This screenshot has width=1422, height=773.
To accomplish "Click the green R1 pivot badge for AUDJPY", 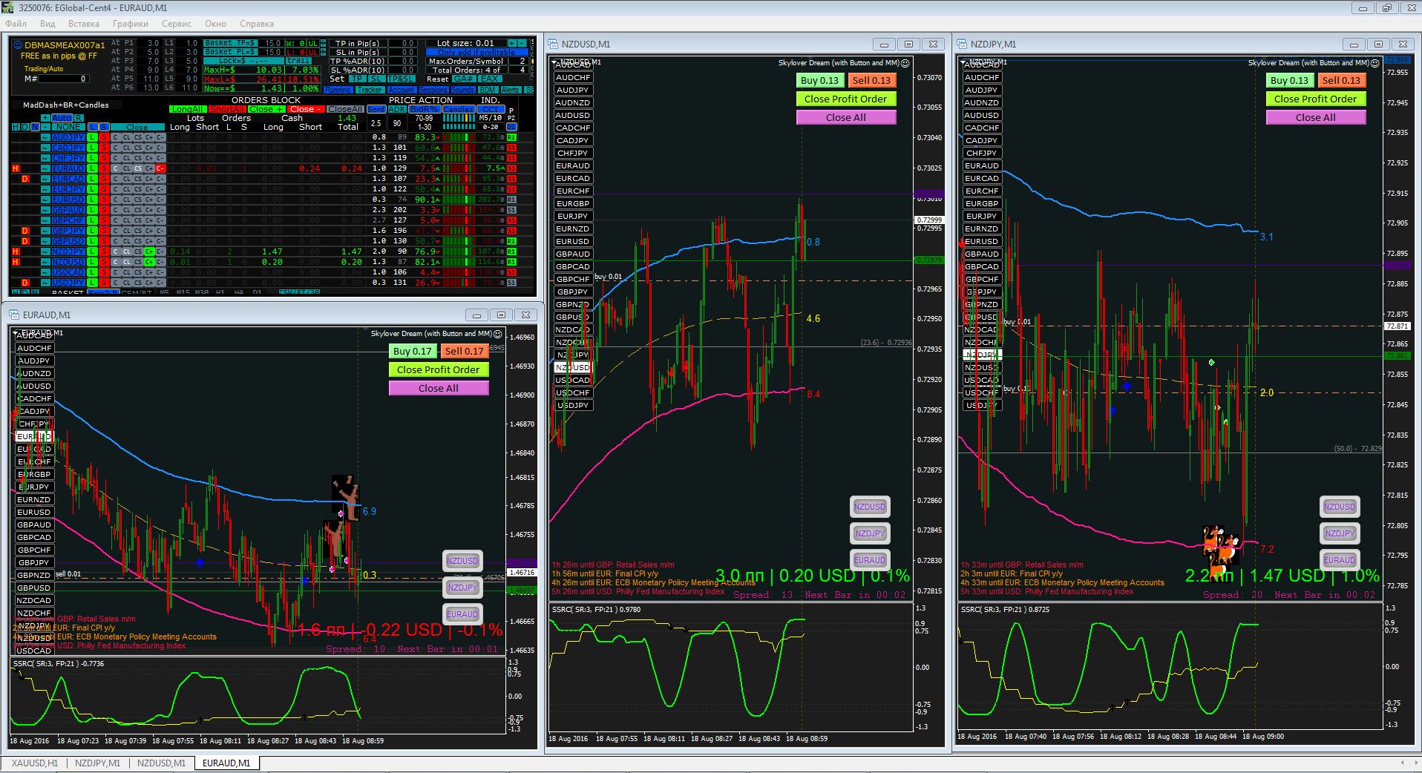I will pos(511,137).
